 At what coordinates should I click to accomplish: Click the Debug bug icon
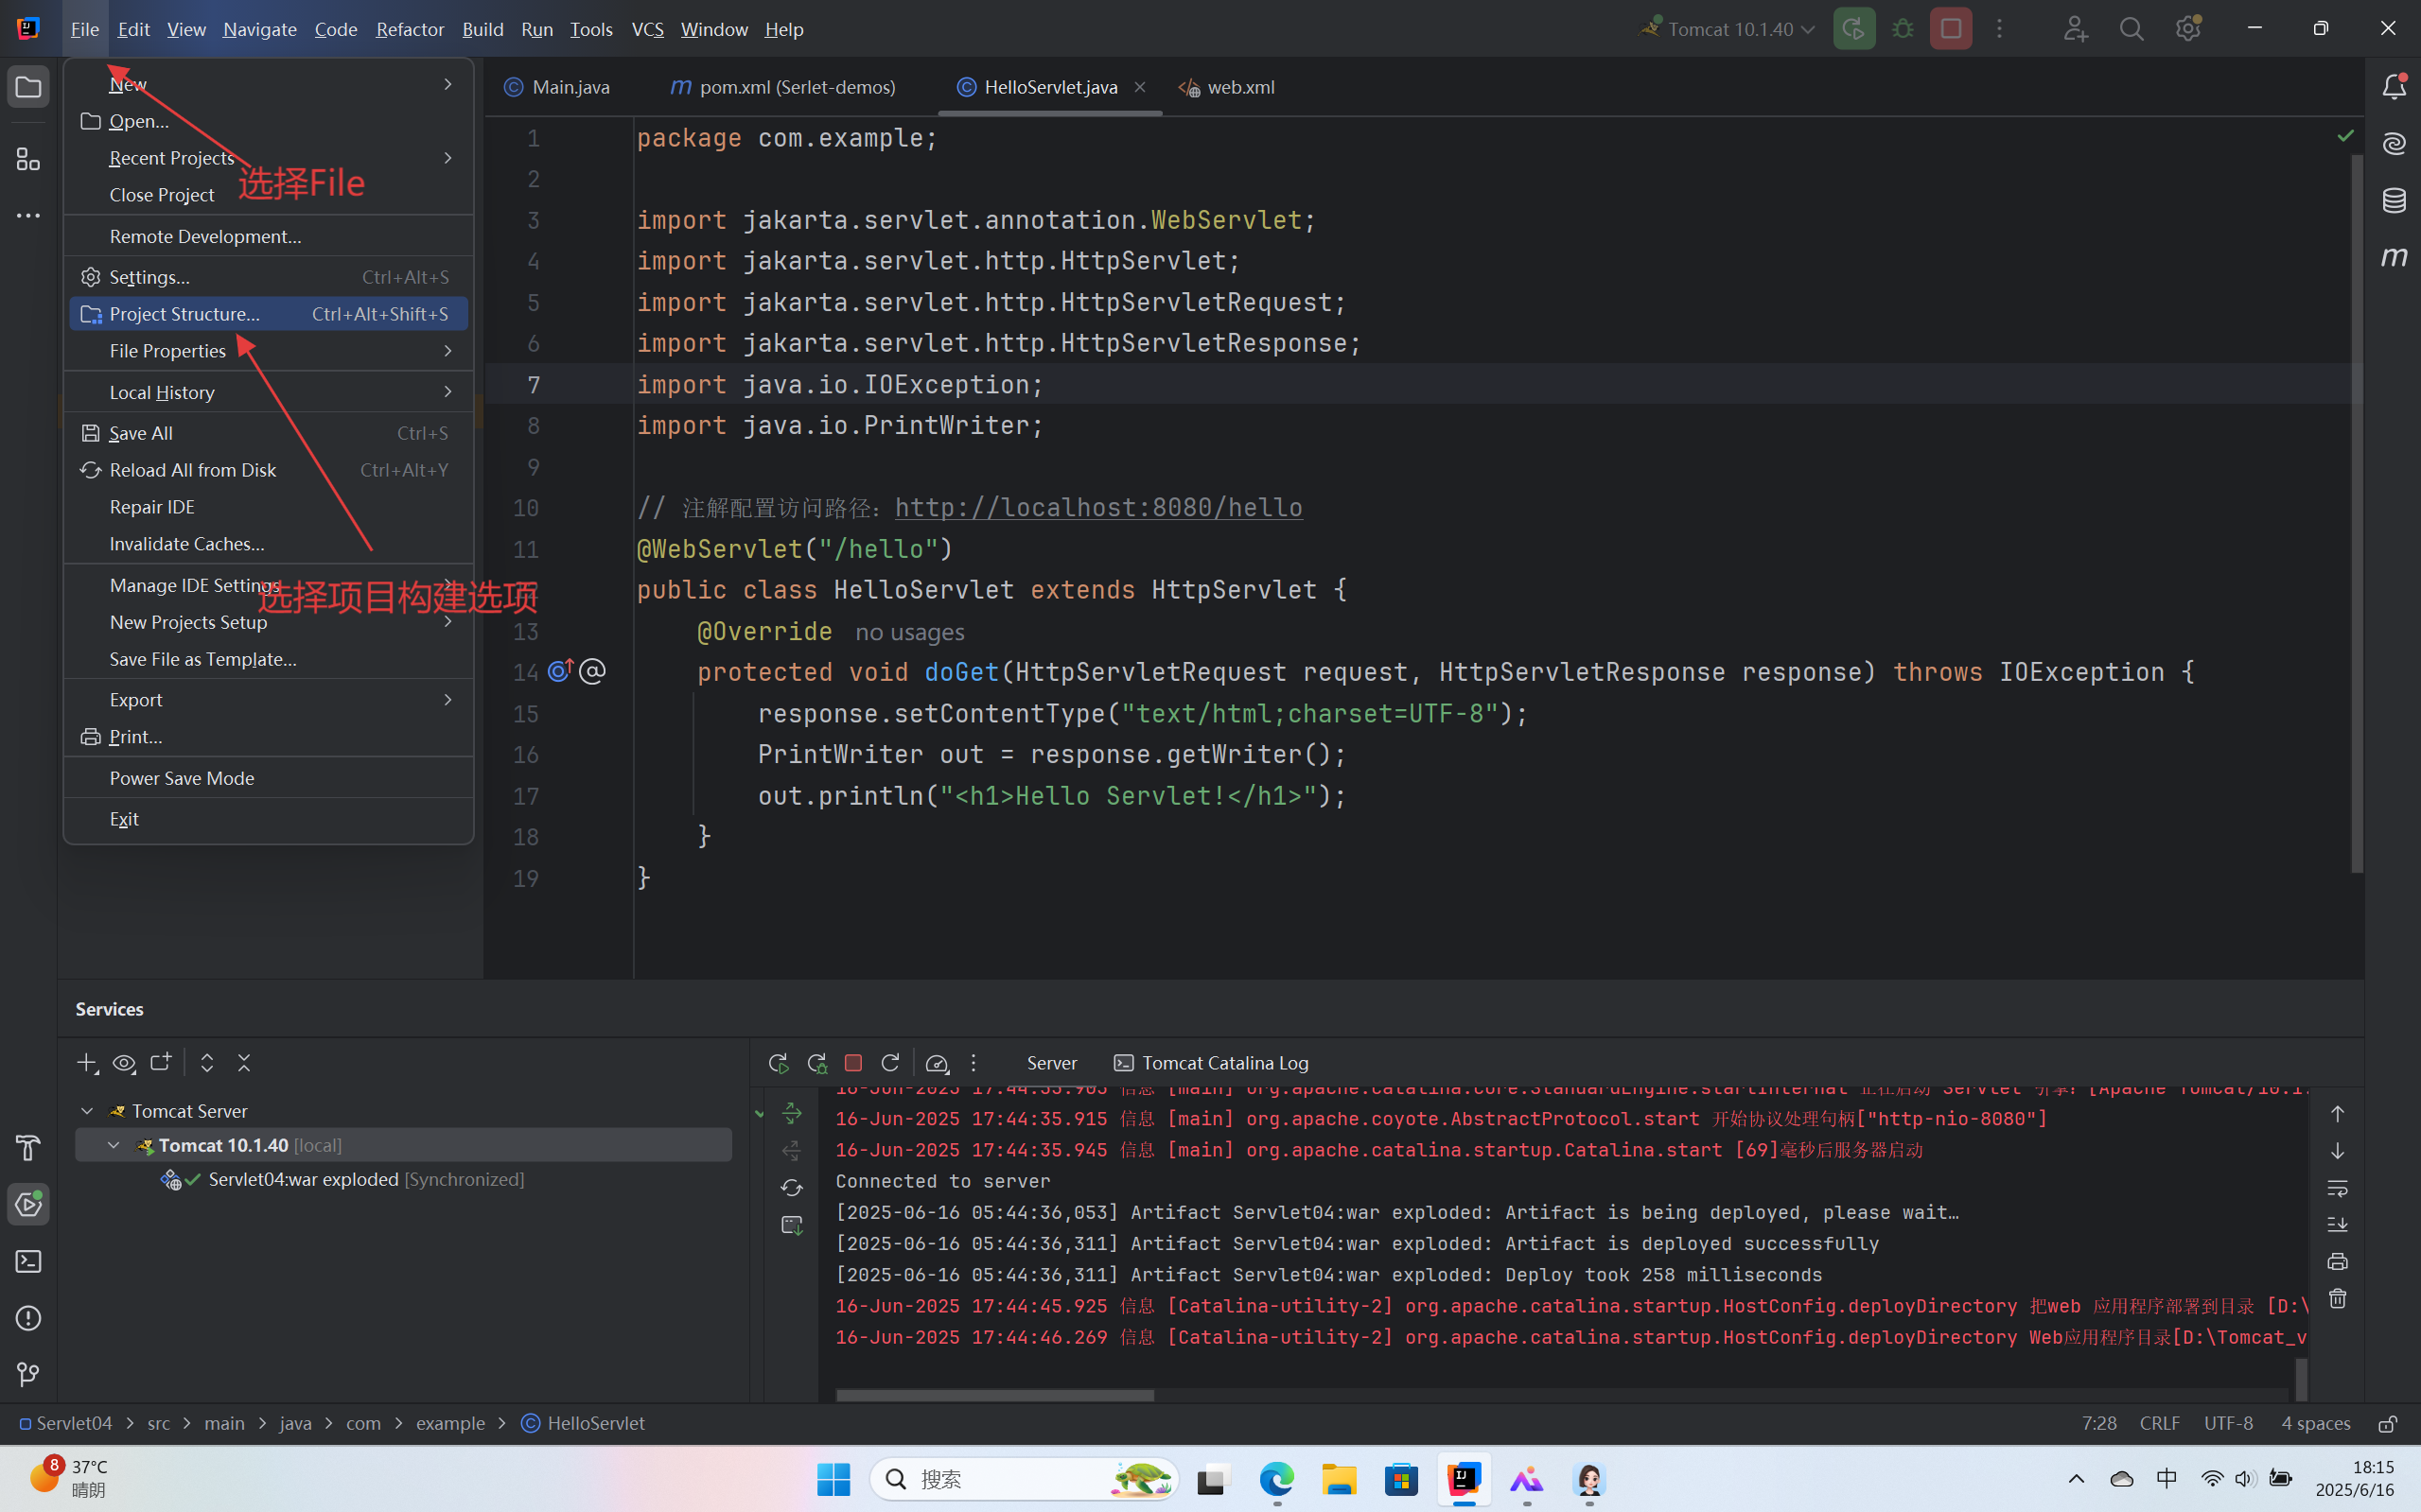tap(1903, 29)
